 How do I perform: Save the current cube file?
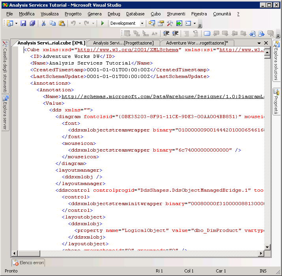pyautogui.click(x=23, y=23)
